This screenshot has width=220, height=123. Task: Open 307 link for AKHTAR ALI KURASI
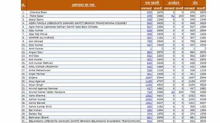(x=149, y=38)
